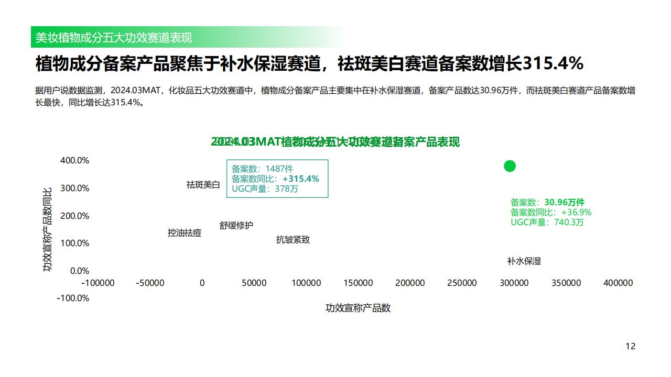Select the x-axis title 功效宣称产品数
The width and height of the screenshot is (671, 377).
(358, 308)
